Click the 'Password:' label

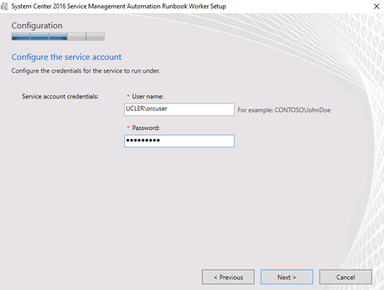tap(145, 128)
